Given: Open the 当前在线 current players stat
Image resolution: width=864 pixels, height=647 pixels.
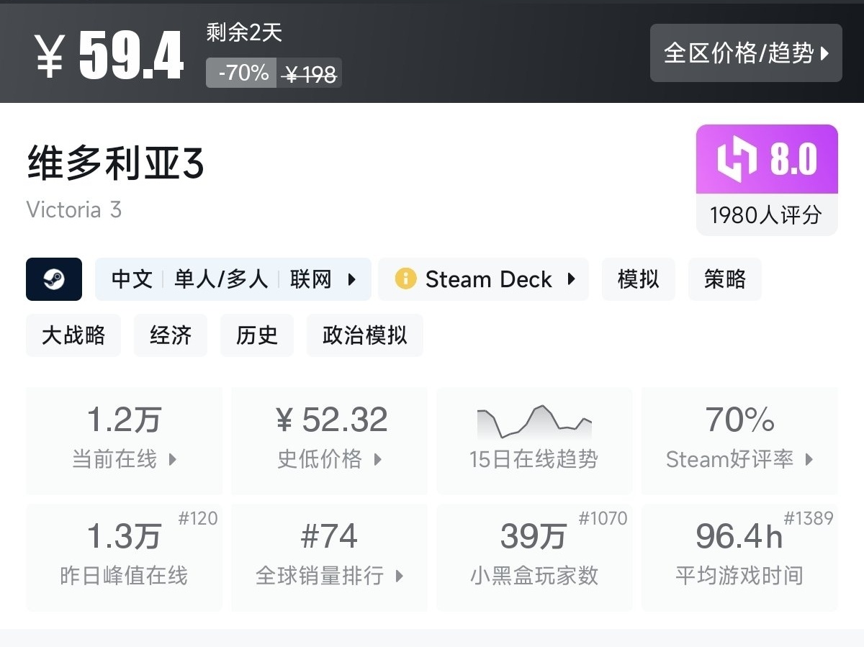Looking at the screenshot, I should point(124,440).
